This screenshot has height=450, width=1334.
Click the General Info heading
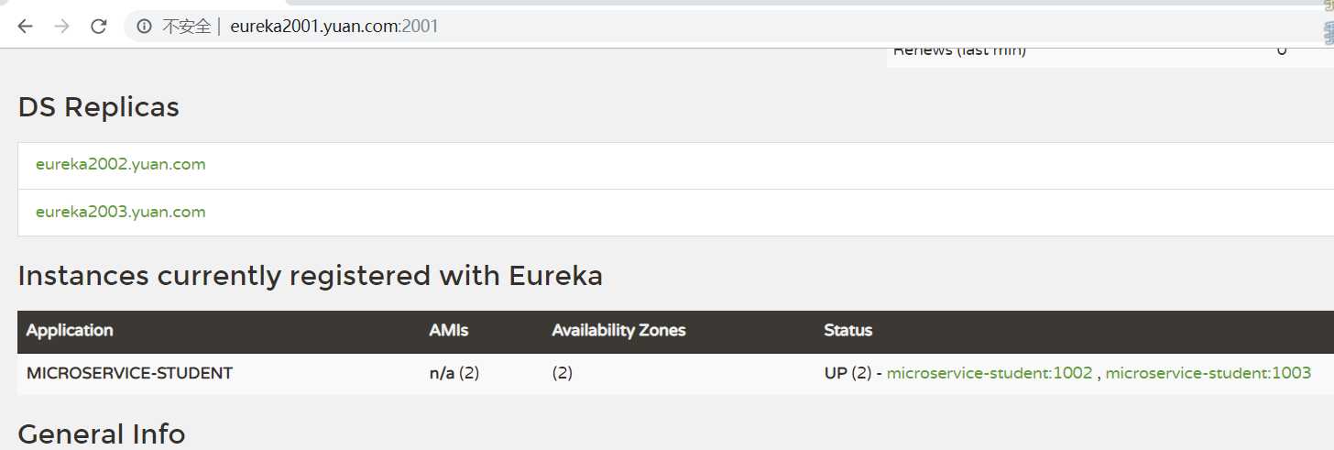[102, 434]
